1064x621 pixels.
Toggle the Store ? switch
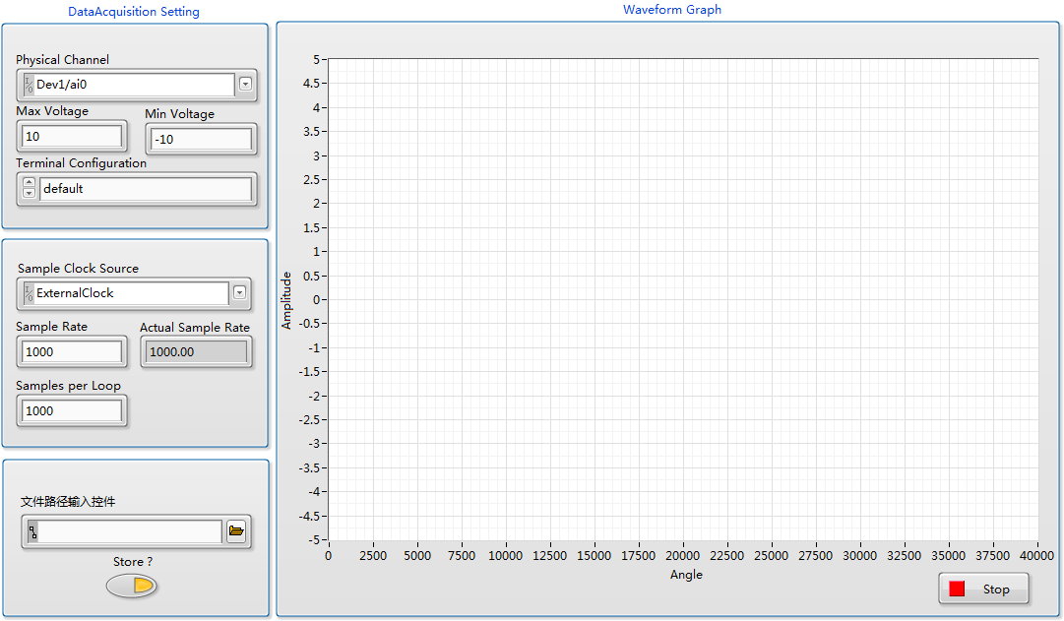pos(132,587)
